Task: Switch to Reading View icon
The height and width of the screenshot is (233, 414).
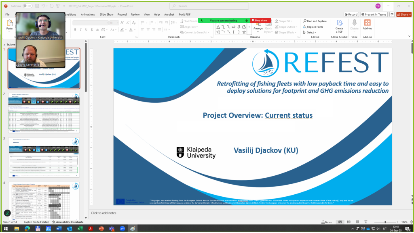Action: pyautogui.click(x=357, y=222)
